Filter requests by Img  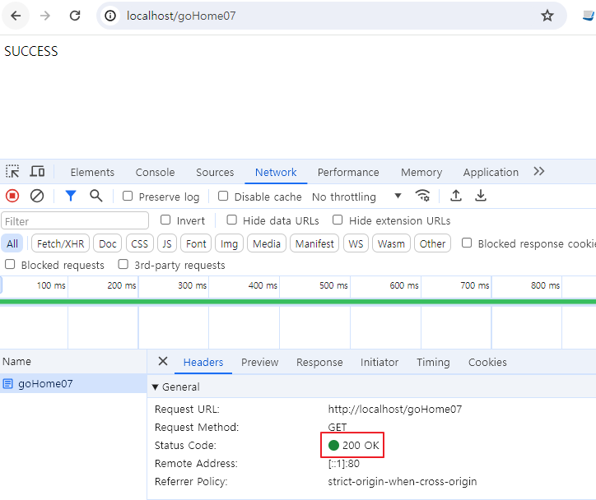(x=229, y=243)
